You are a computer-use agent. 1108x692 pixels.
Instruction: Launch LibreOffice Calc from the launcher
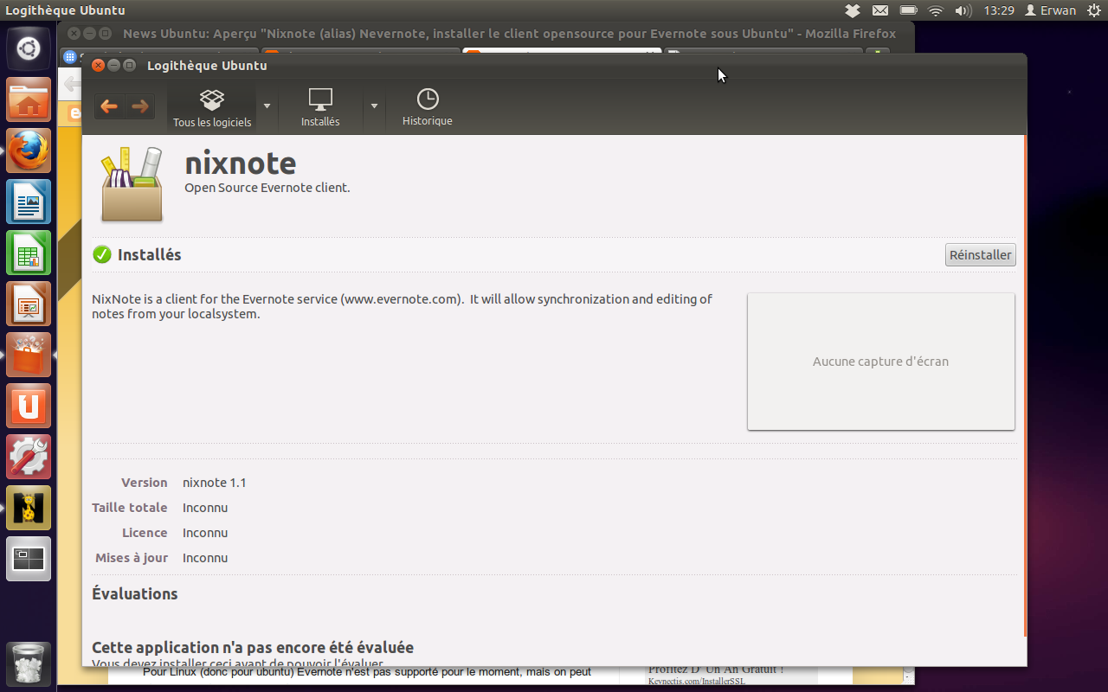pos(29,253)
